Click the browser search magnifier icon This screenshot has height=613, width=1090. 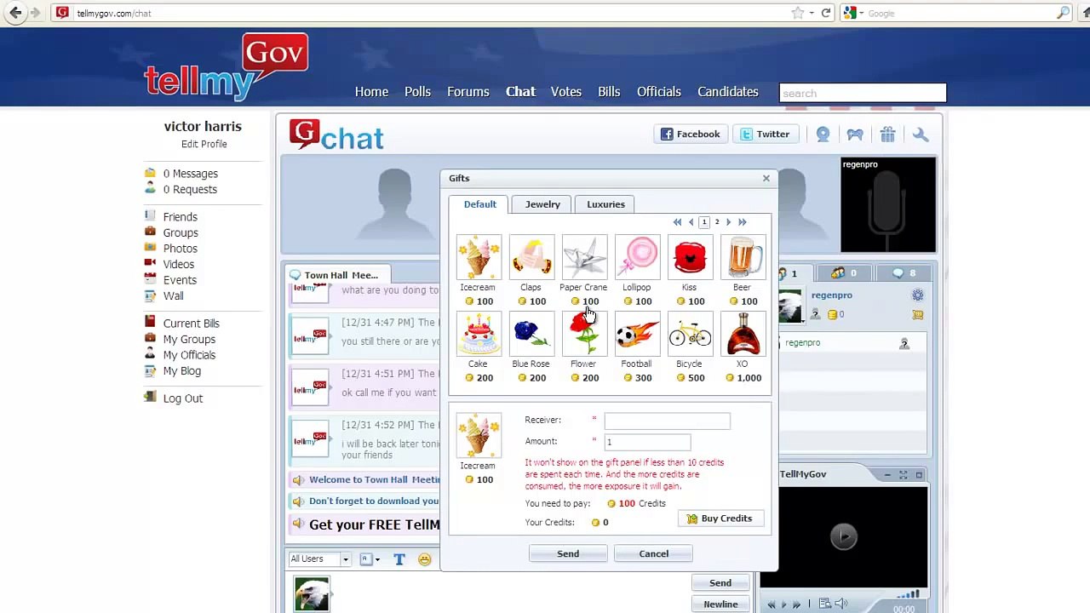point(1063,13)
